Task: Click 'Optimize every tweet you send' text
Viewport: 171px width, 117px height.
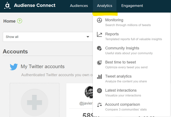Action: 126,67
